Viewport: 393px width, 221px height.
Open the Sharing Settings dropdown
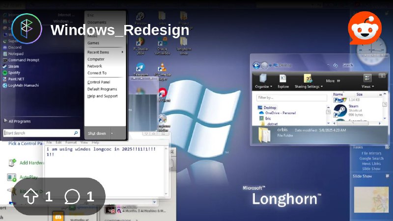[309, 82]
